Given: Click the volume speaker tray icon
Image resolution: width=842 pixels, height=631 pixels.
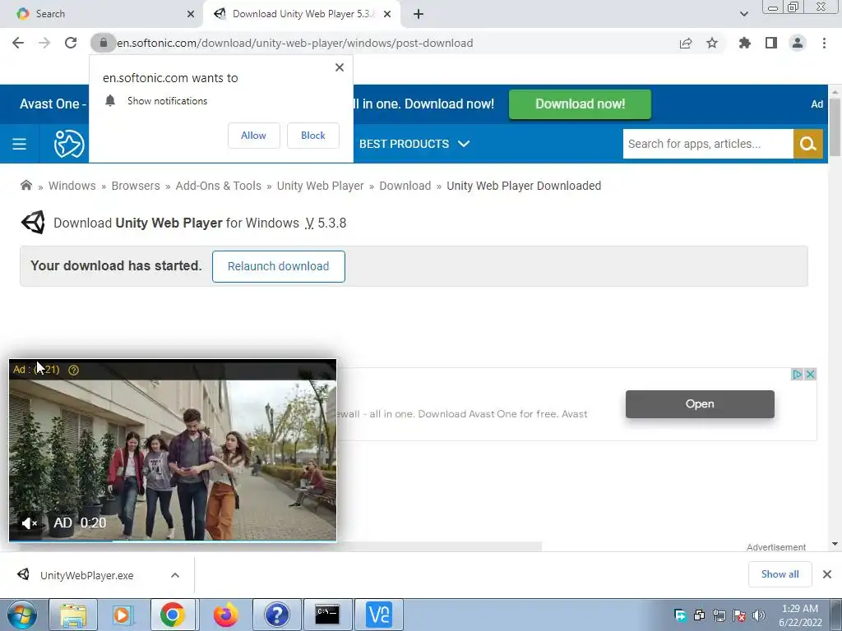Looking at the screenshot, I should click(x=759, y=615).
